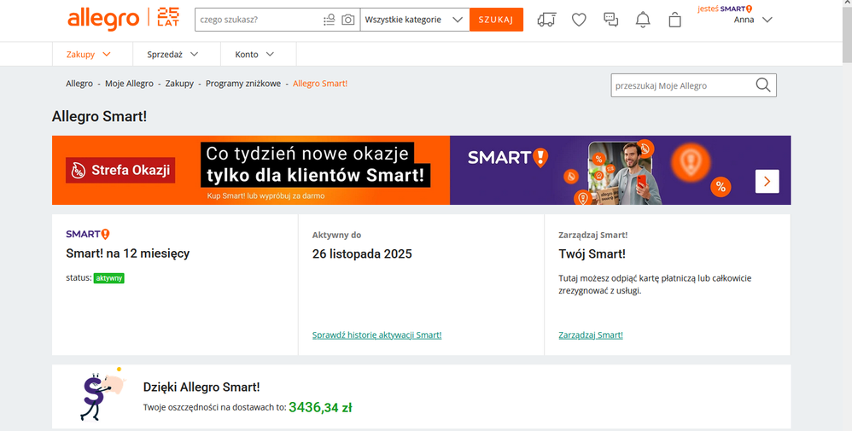Open favorites heart icon
852x431 pixels.
(579, 20)
